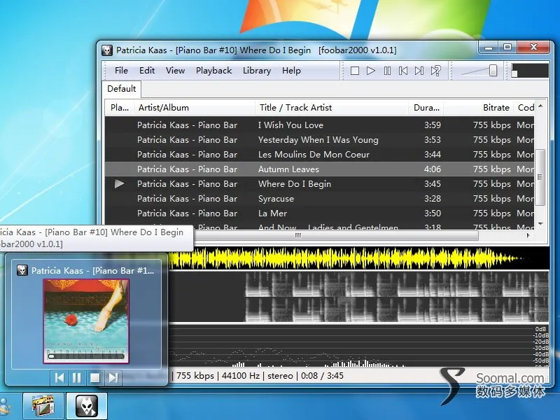Click the now-playing arrow beside Where Do I Begin

(x=119, y=184)
